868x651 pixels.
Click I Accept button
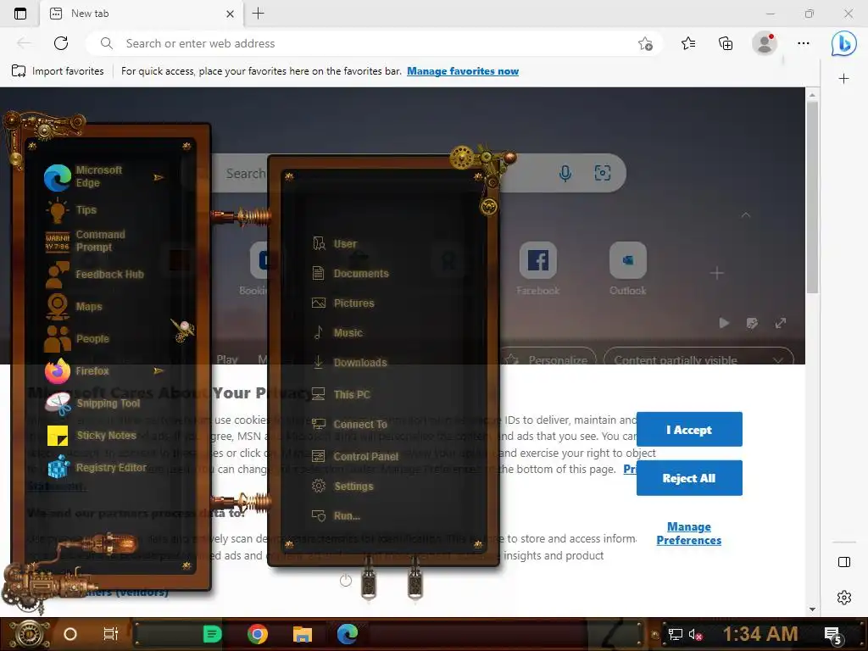click(x=689, y=429)
